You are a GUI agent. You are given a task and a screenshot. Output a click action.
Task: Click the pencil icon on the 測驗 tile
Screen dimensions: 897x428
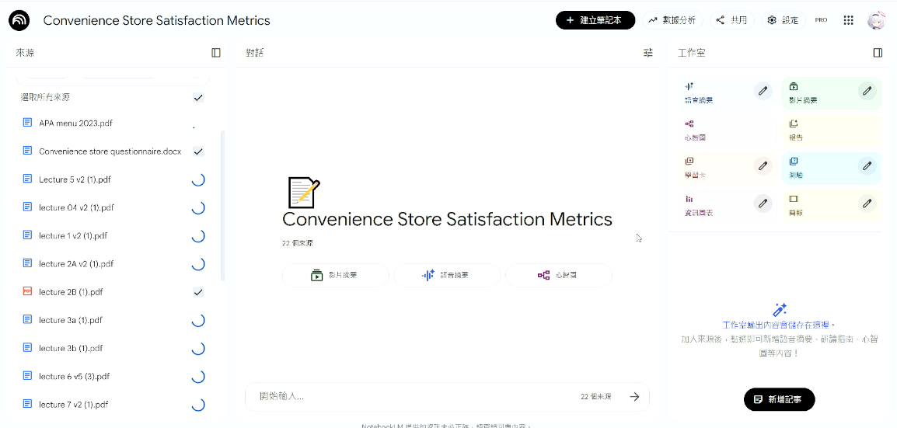[867, 165]
